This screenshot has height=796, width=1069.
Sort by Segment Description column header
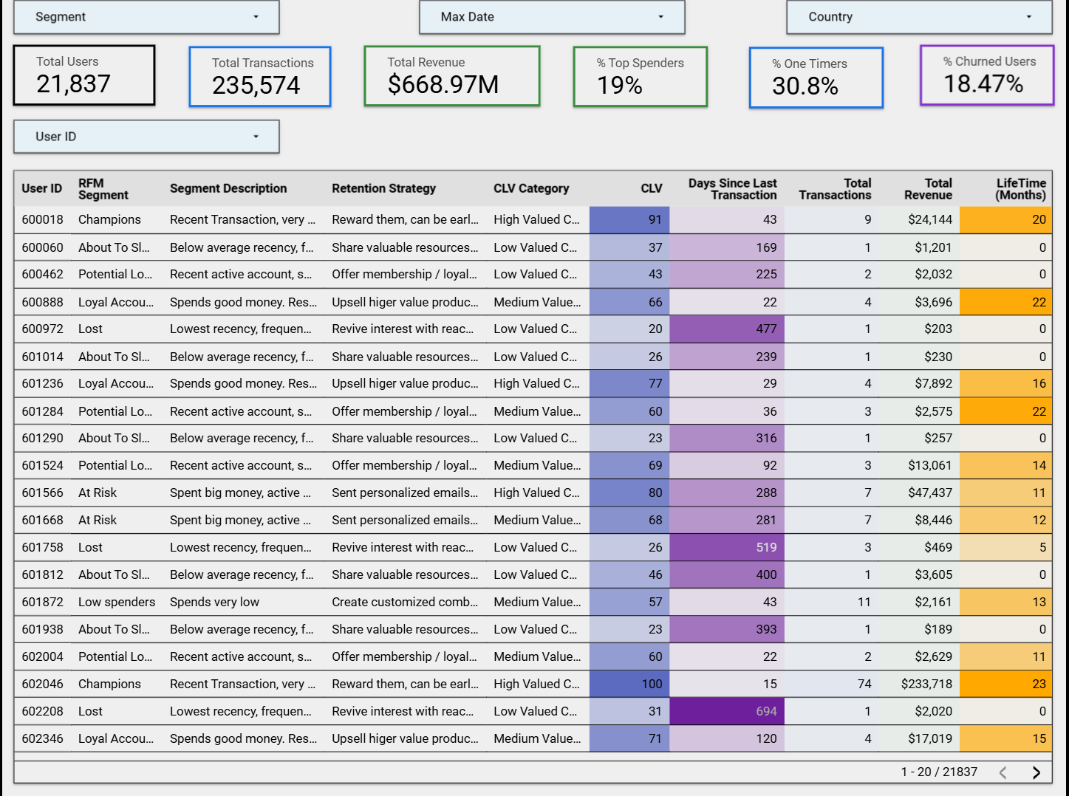pos(228,188)
